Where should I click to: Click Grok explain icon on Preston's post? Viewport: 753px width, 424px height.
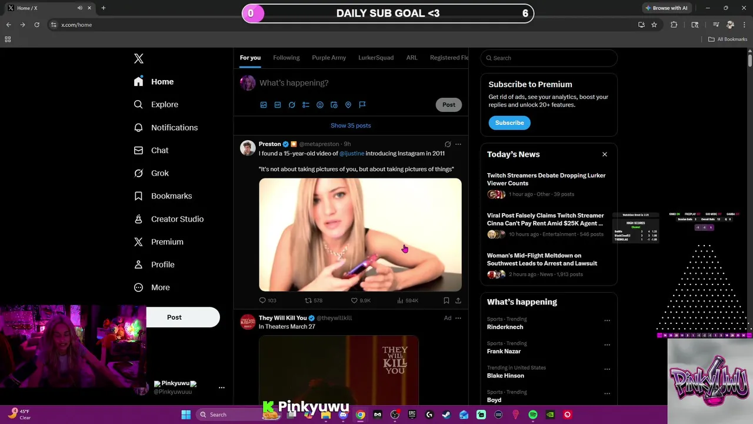(448, 144)
